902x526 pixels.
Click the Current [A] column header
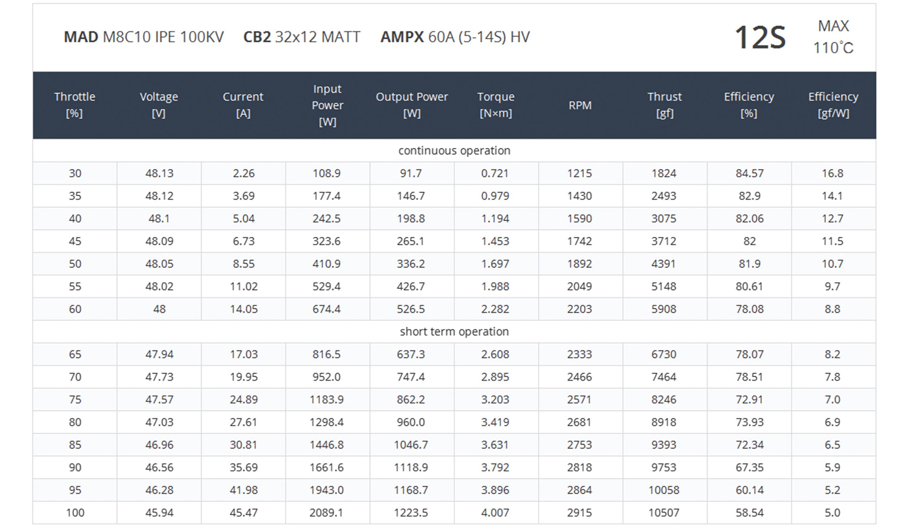[x=243, y=105]
